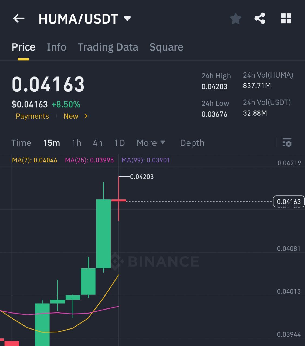This screenshot has width=305, height=346.
Task: Tap the MA(99): 0.03901 indicator label
Action: coord(145,160)
